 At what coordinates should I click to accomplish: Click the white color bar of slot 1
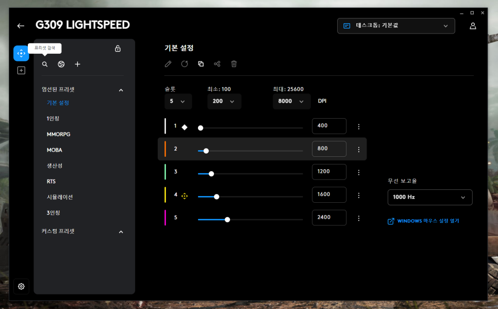[x=165, y=126]
